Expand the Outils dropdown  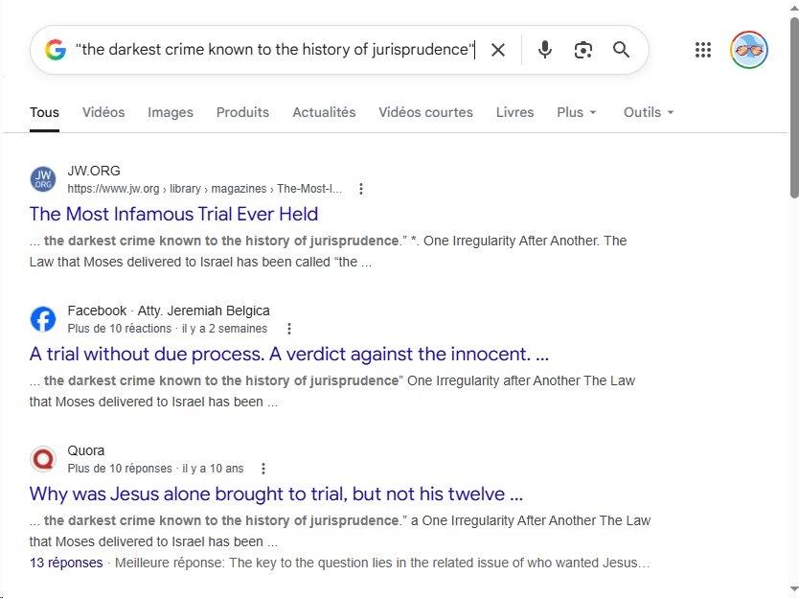click(649, 112)
